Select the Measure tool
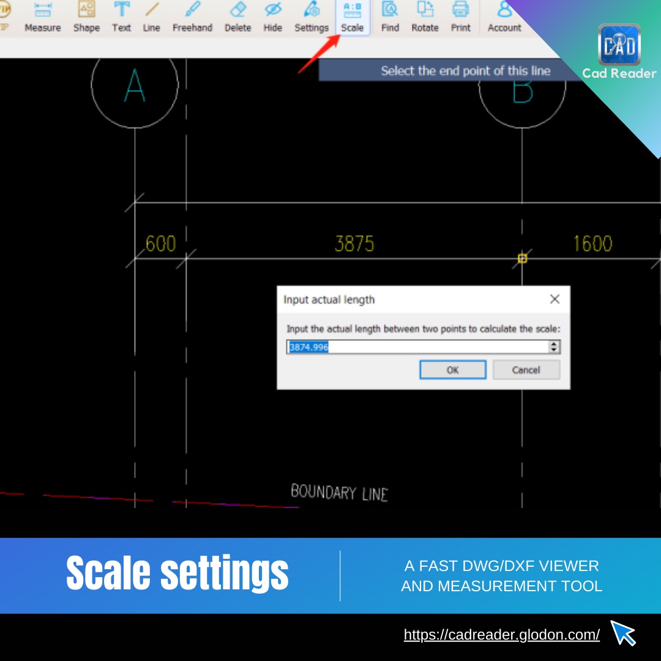 [43, 17]
